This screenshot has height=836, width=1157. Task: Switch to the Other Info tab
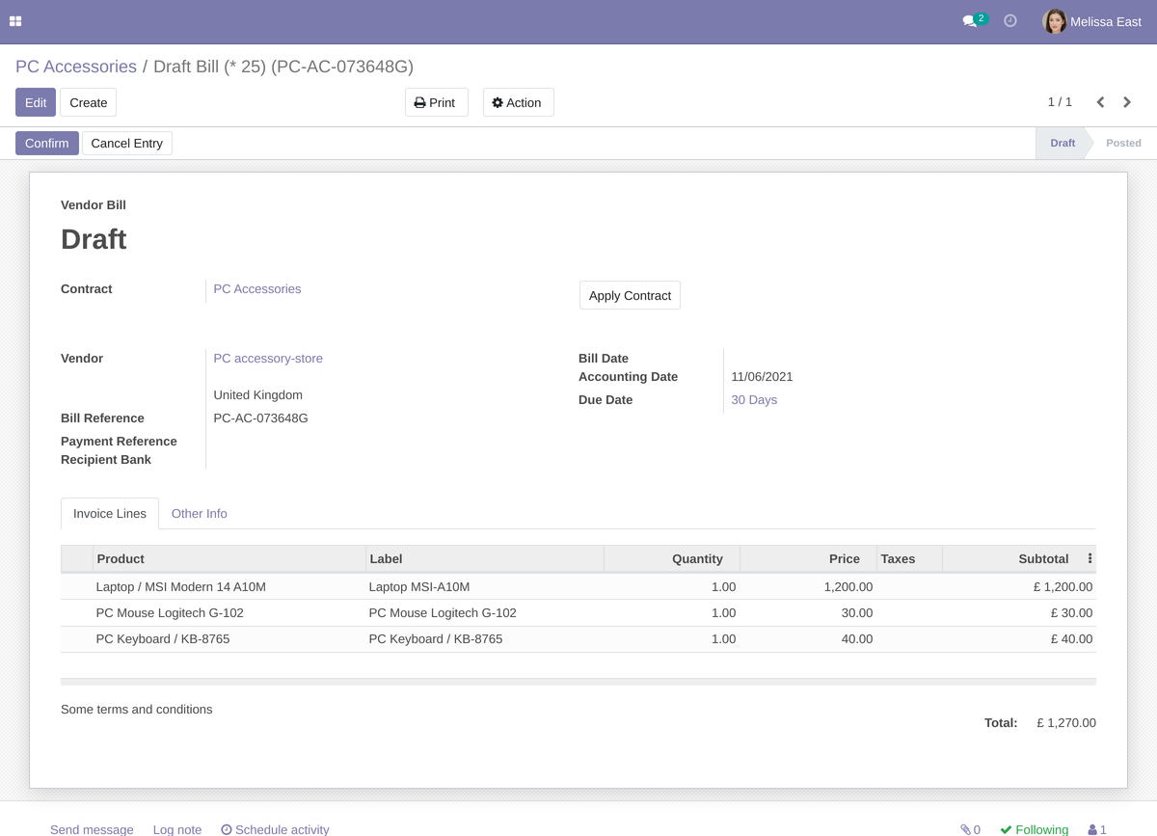coord(199,514)
